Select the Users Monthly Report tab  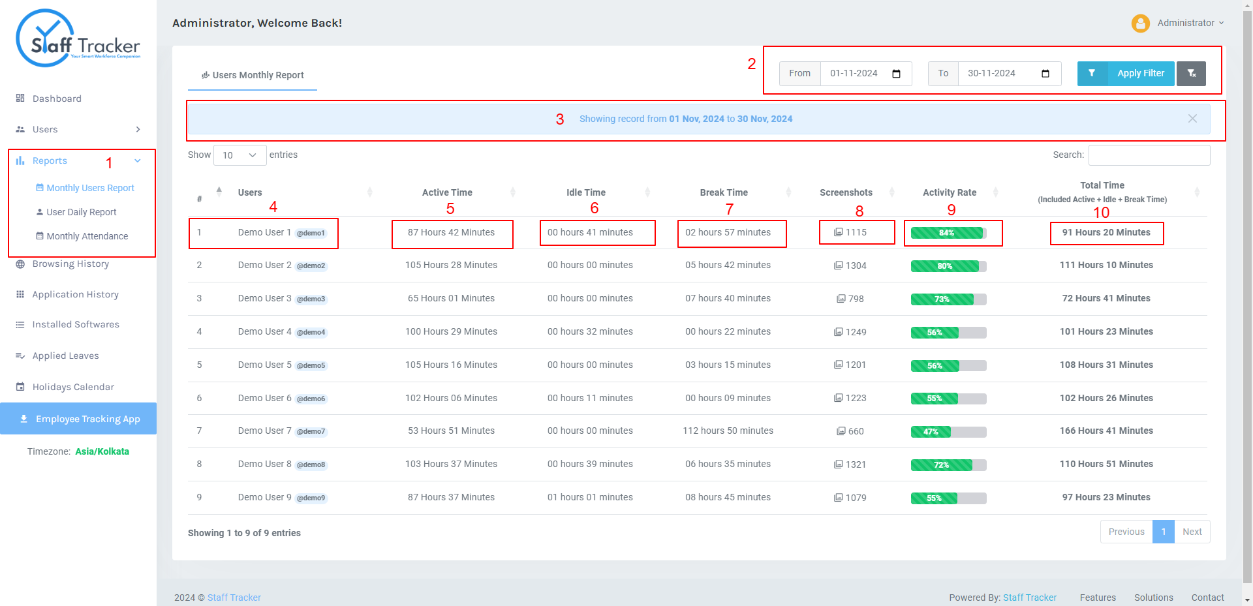253,75
